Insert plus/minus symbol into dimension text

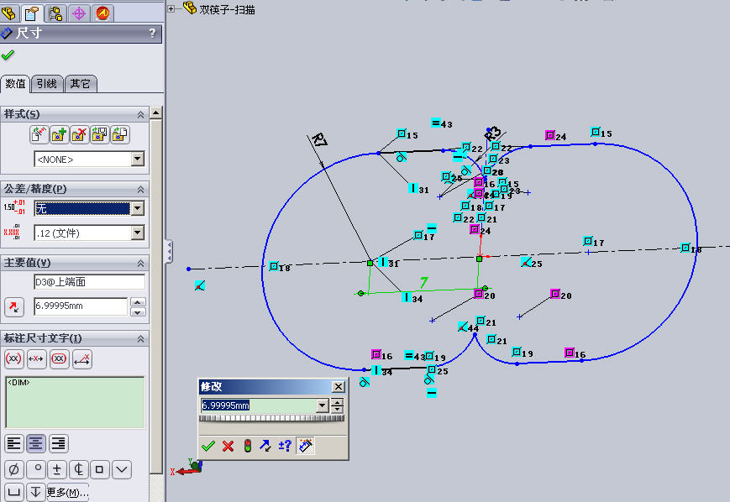57,469
